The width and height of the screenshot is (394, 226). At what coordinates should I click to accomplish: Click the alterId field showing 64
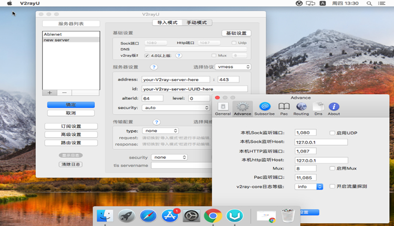152,98
